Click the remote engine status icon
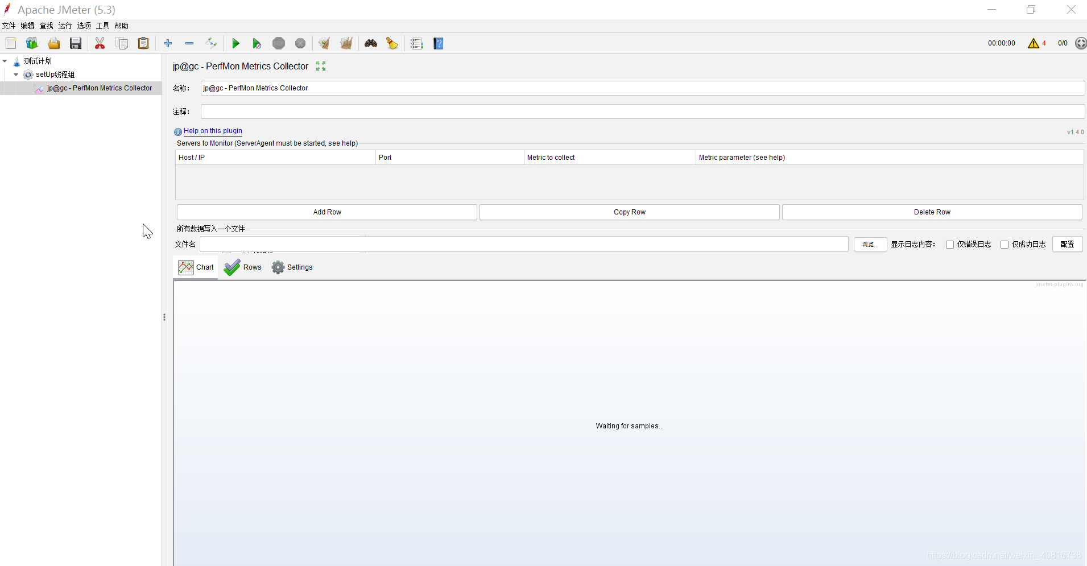The width and height of the screenshot is (1087, 566). (1081, 43)
